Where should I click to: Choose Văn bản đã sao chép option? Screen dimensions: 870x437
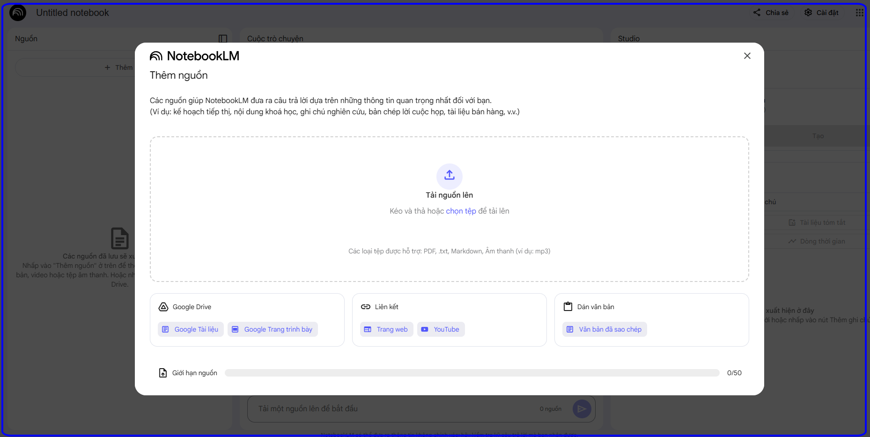tap(605, 329)
